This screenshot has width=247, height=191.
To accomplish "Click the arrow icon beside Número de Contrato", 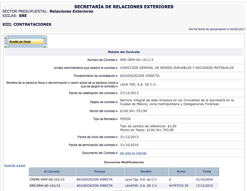I will (x=117, y=60).
